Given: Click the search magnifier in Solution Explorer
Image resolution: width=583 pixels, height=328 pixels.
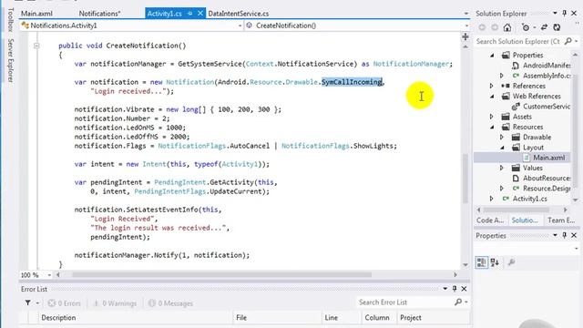Looking at the screenshot, I should pyautogui.click(x=568, y=41).
